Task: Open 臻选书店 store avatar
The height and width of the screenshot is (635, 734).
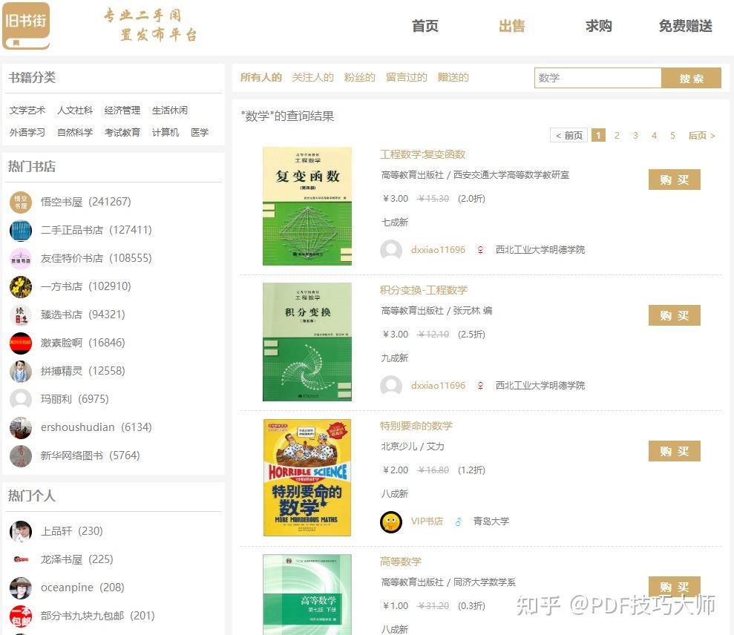Action: point(21,315)
